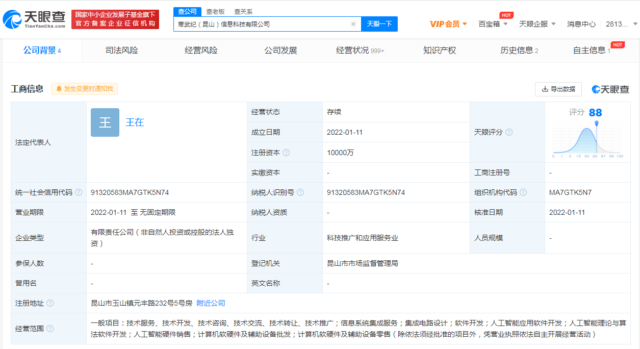Click help icon next to 天眼评分
The width and height of the screenshot is (640, 349).
(x=508, y=132)
